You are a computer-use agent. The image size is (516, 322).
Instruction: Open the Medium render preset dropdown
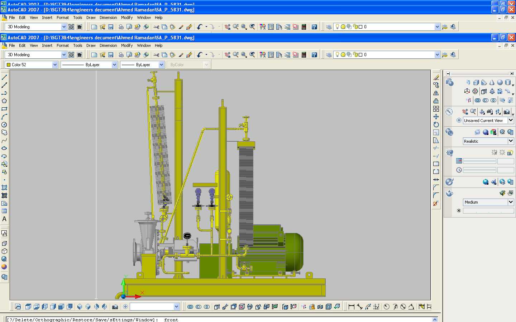click(x=511, y=202)
